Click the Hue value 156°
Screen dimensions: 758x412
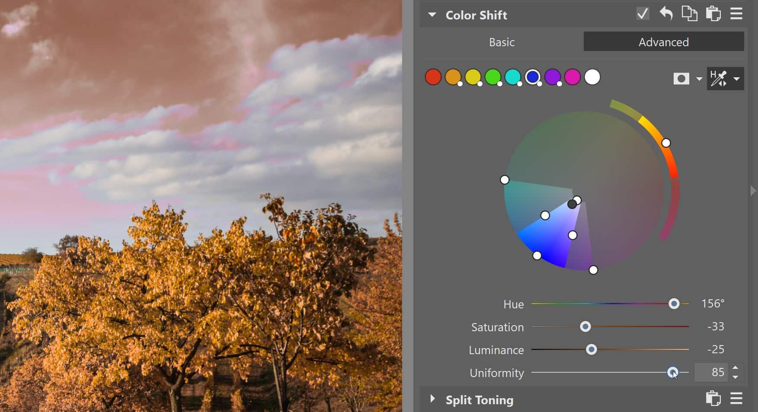click(x=713, y=304)
